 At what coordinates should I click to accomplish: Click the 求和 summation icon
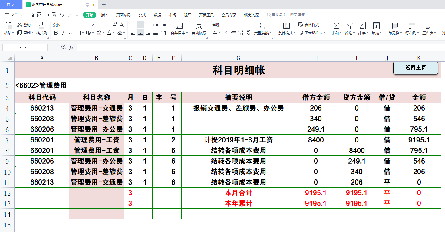335,26
